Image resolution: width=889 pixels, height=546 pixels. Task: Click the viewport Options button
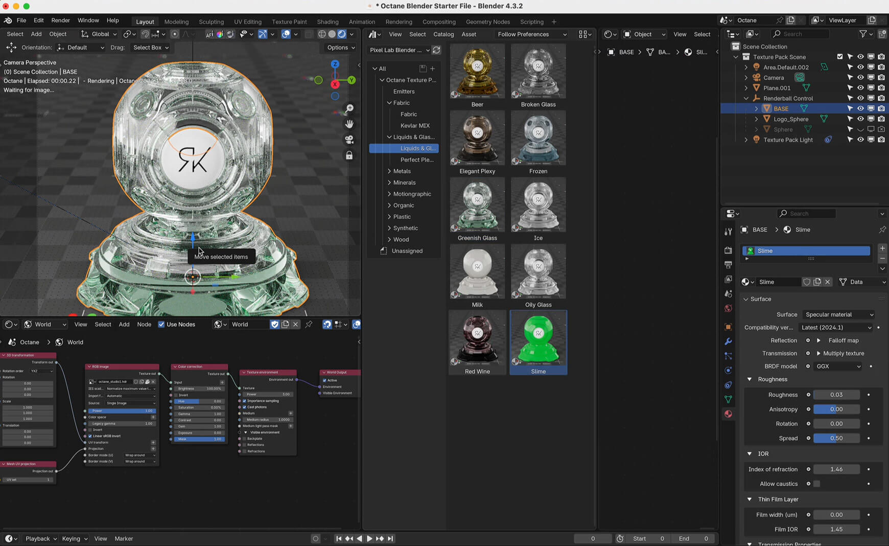click(341, 48)
